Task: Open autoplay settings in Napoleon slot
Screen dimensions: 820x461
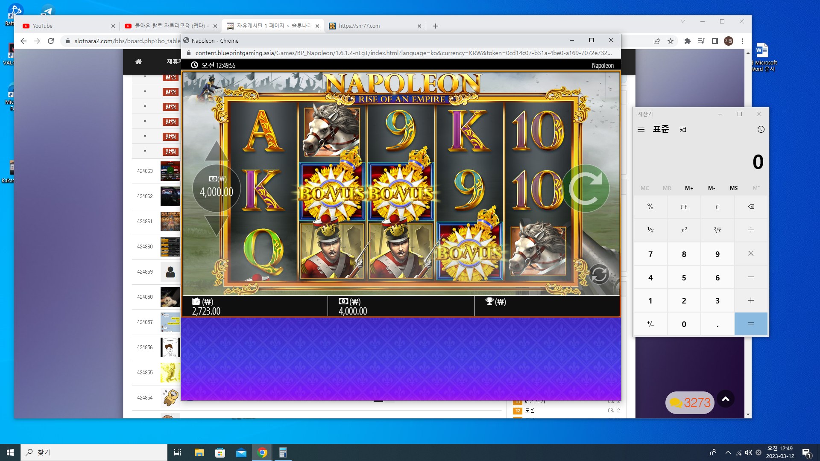Action: pos(599,274)
